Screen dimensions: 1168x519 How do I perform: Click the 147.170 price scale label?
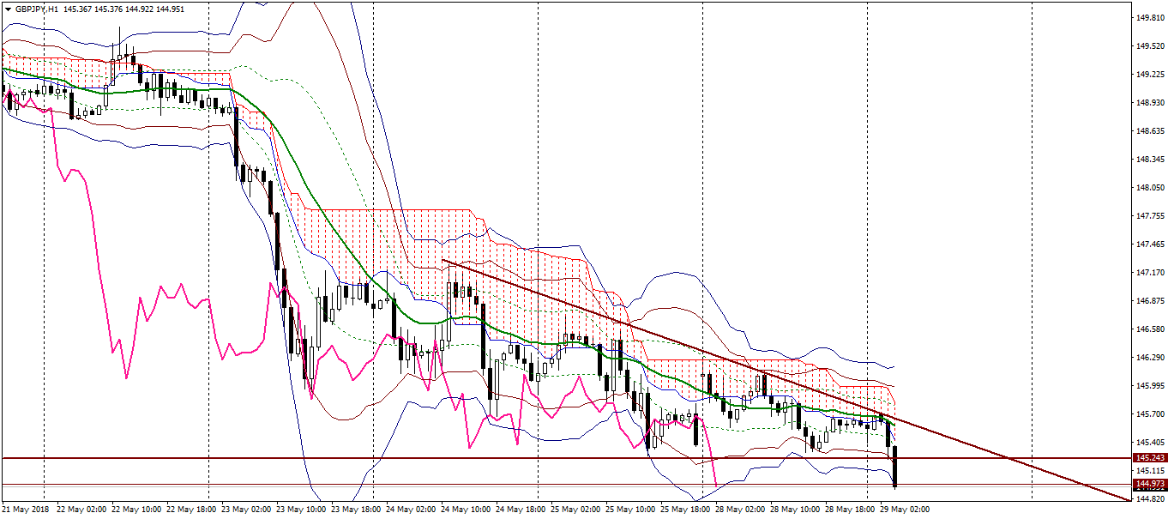point(1149,272)
